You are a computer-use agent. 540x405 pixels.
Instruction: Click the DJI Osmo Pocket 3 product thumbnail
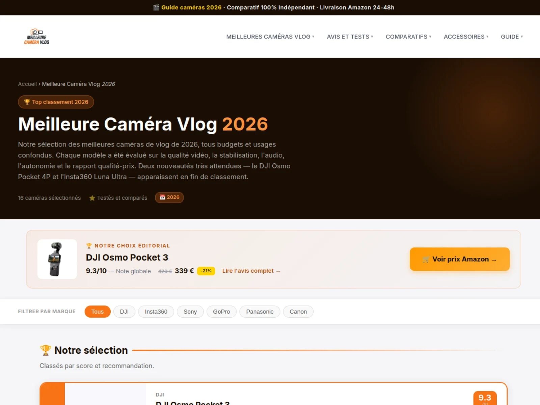pyautogui.click(x=57, y=259)
